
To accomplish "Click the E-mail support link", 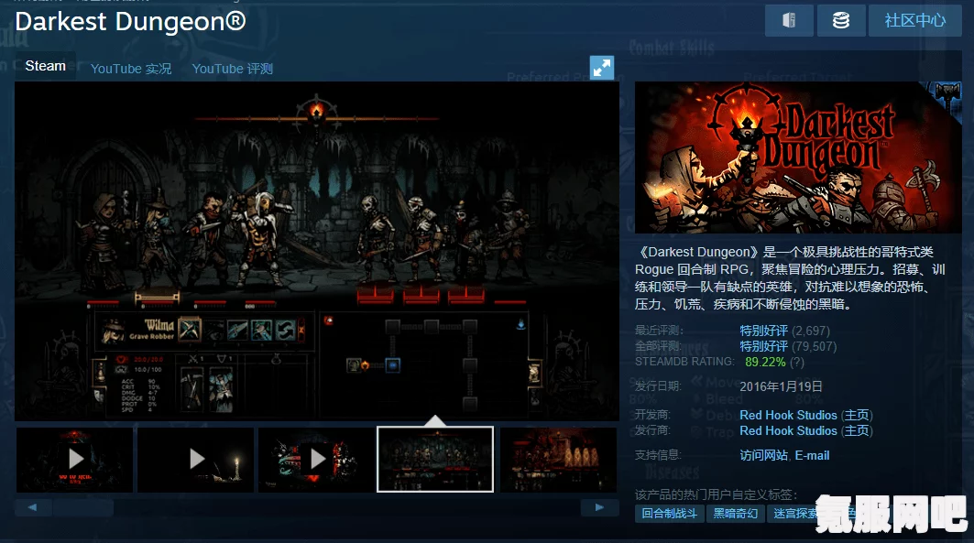I will 812,455.
